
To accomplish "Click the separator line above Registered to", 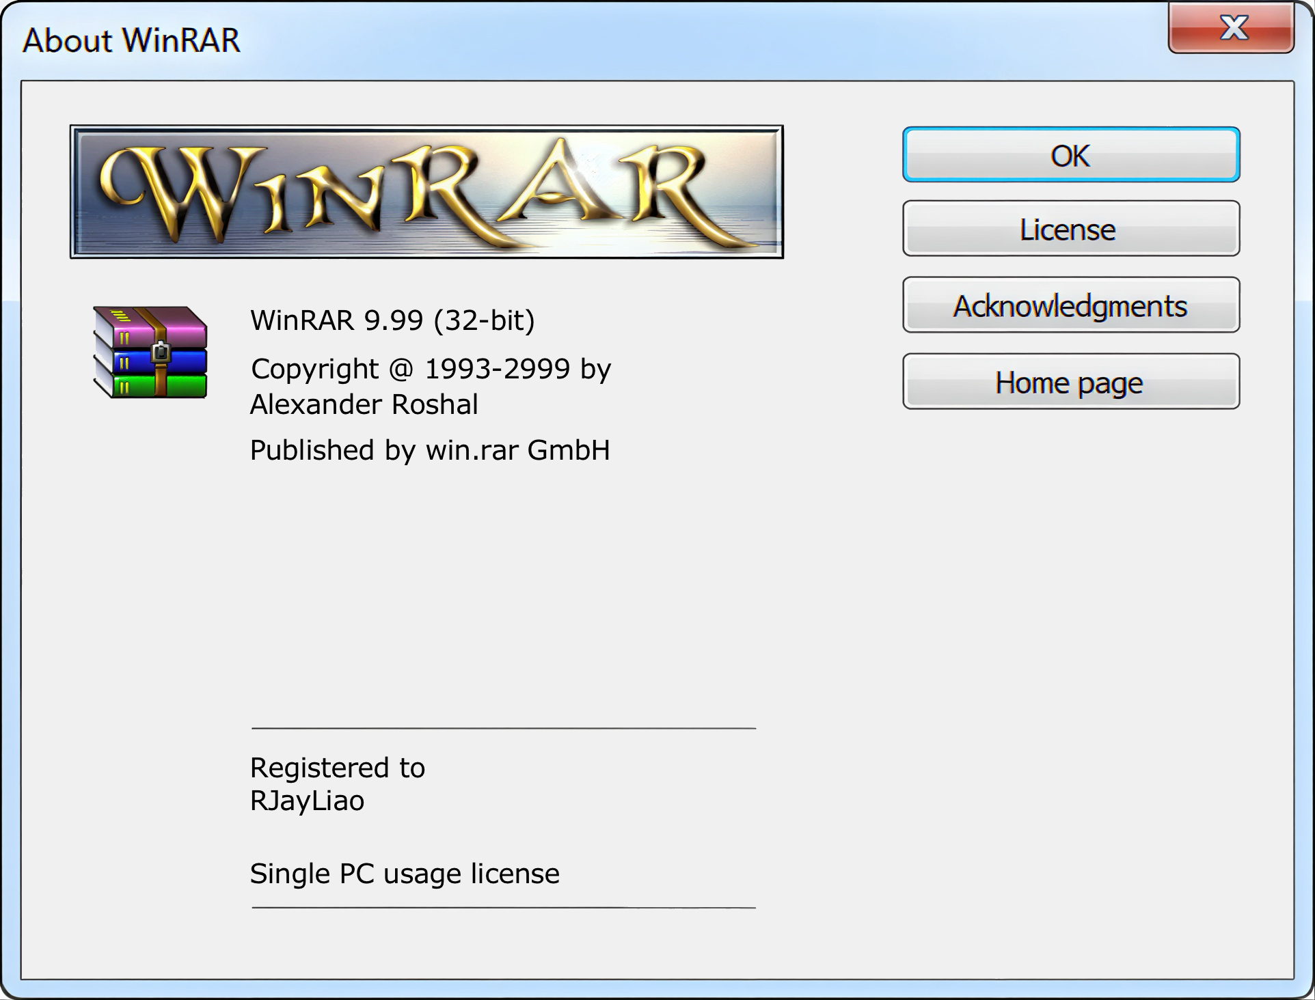I will pos(503,728).
